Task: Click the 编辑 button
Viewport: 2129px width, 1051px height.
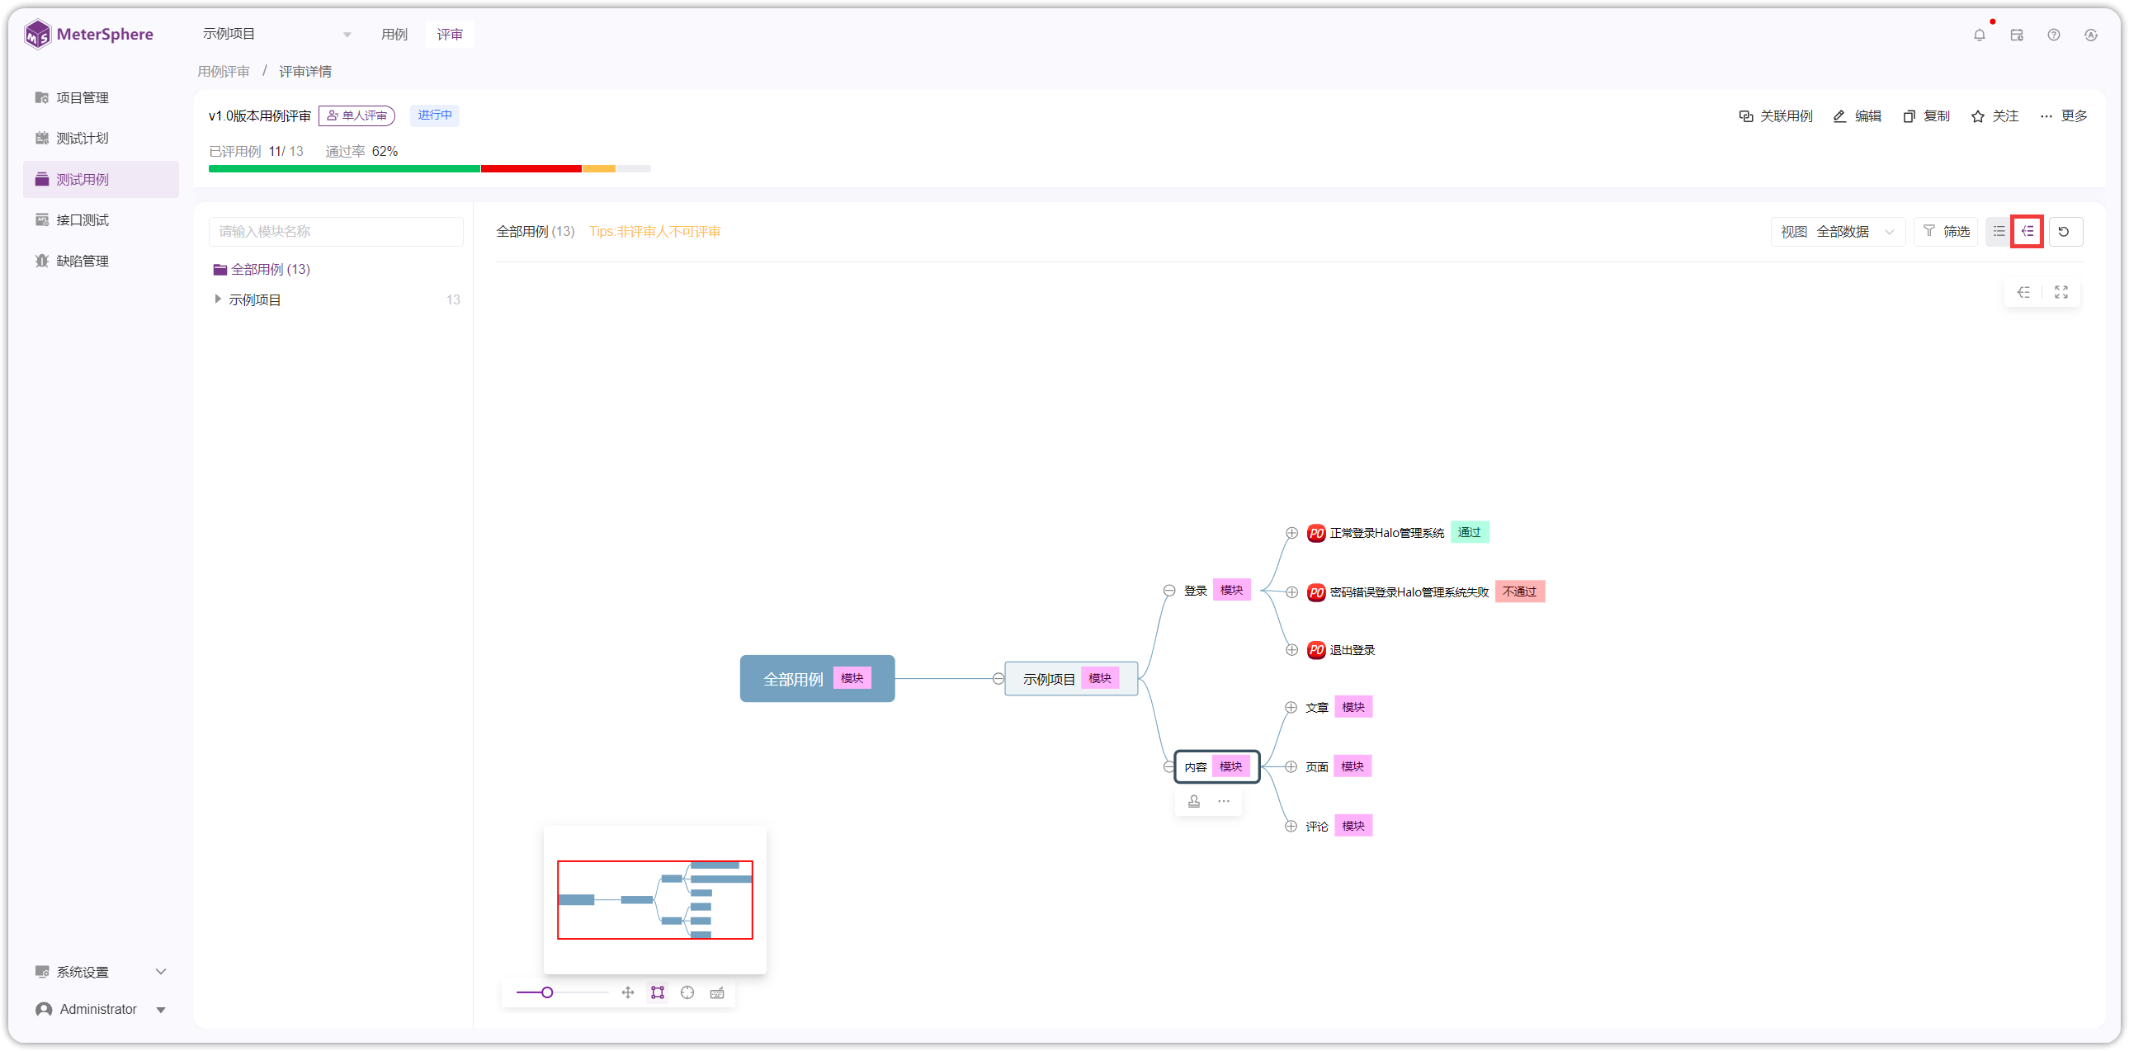Action: (1857, 115)
